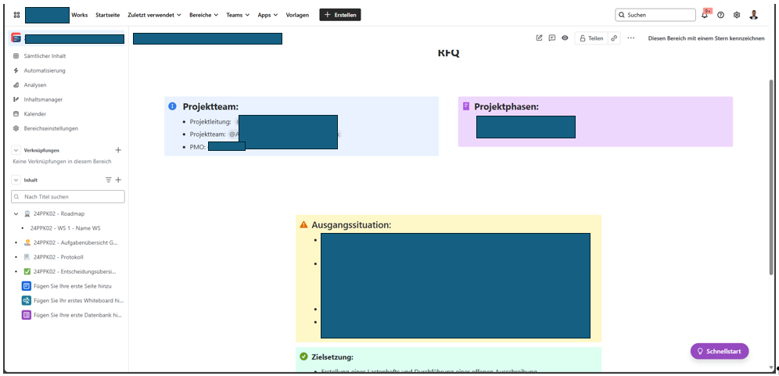Open notifications bell icon
Image resolution: width=779 pixels, height=376 pixels.
(705, 15)
